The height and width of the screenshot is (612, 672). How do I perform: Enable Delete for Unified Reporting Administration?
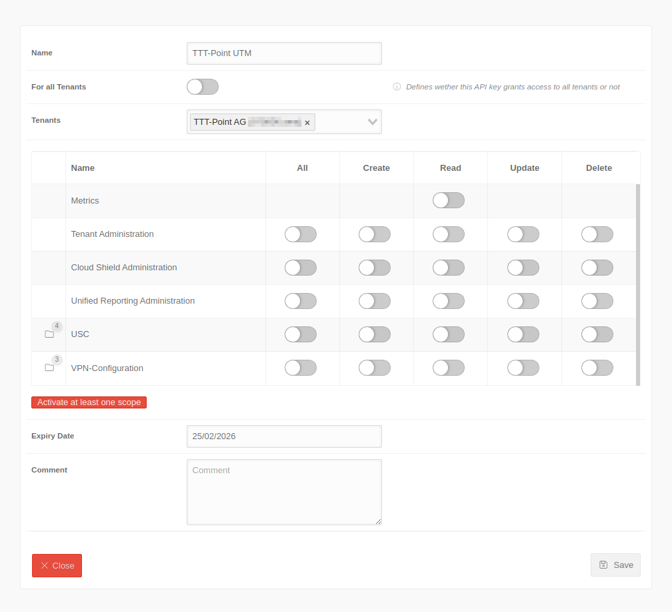click(x=597, y=301)
